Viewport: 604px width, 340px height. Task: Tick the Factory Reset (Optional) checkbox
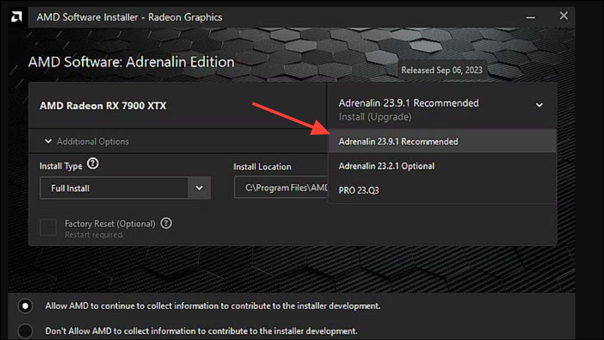click(x=48, y=228)
